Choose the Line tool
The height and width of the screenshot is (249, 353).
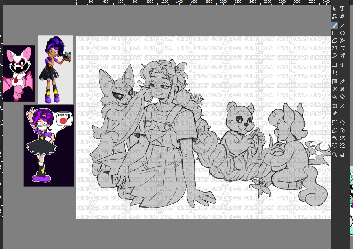coord(342,25)
